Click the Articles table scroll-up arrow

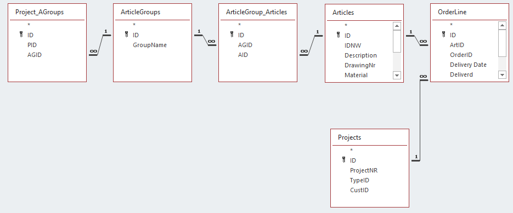coord(397,26)
